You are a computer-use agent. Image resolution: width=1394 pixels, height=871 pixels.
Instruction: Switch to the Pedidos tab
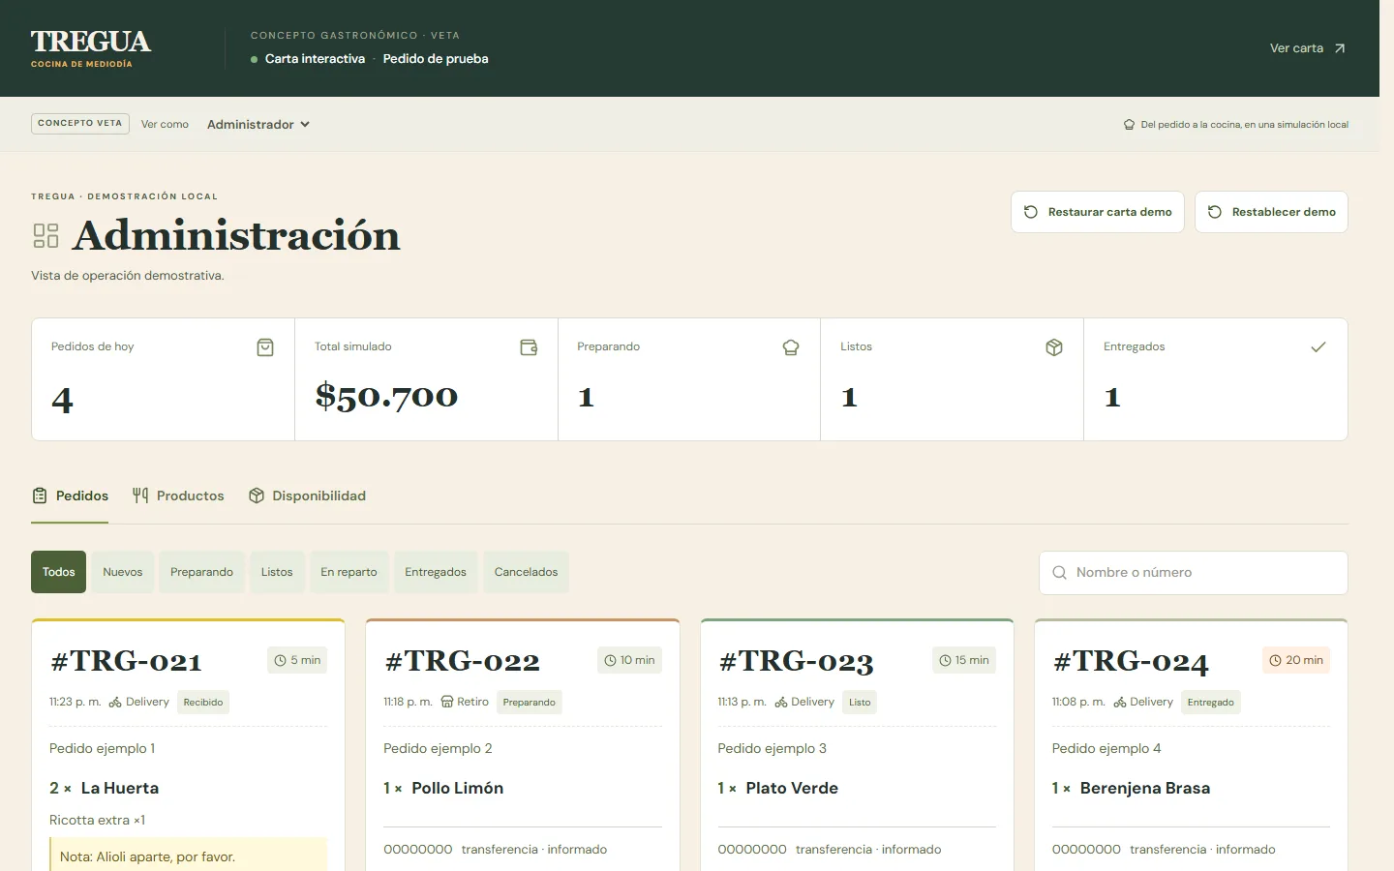(x=70, y=496)
